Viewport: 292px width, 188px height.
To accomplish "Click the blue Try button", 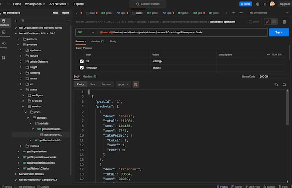I will pyautogui.click(x=279, y=32).
